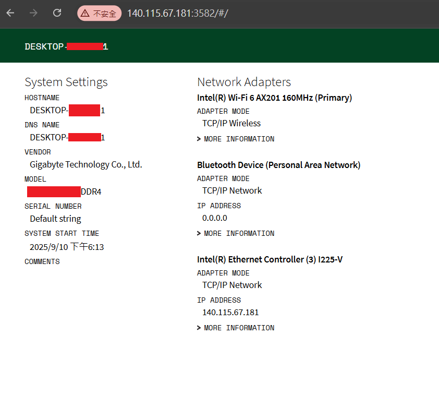The width and height of the screenshot is (439, 395).
Task: Click the DNS NAME label
Action: pyautogui.click(x=42, y=125)
